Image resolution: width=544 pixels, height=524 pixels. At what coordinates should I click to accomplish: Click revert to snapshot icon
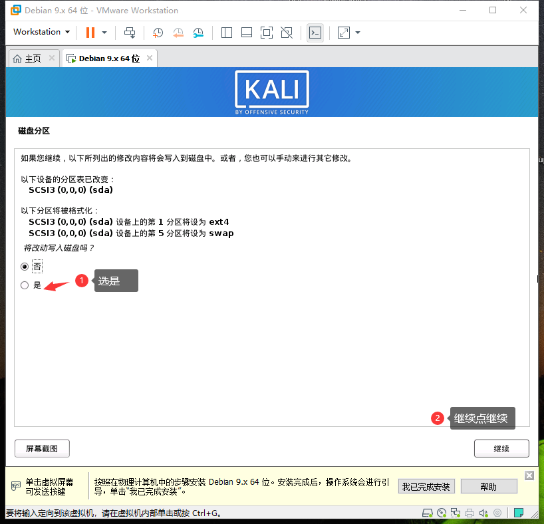click(x=178, y=33)
